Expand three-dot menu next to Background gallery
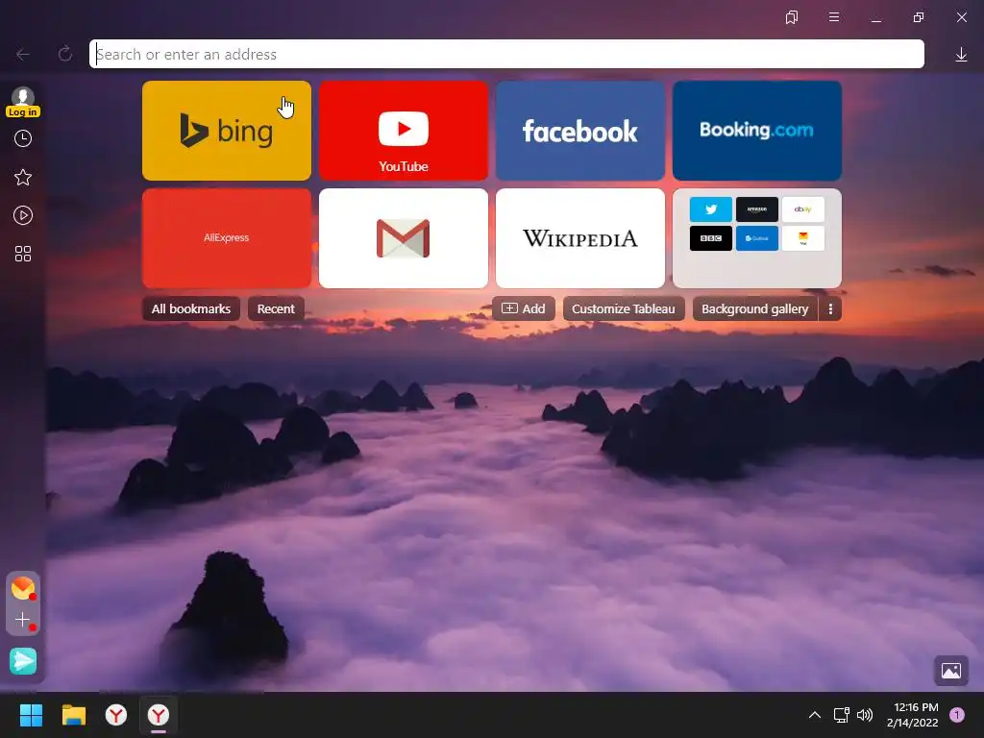The height and width of the screenshot is (738, 984). pos(830,308)
